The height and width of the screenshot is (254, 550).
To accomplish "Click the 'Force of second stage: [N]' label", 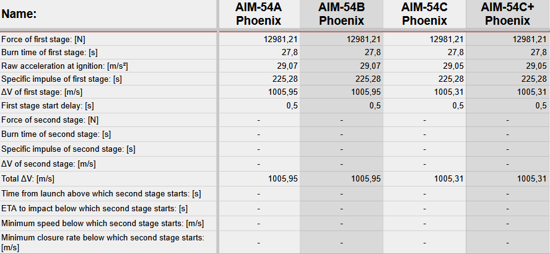I will click(x=50, y=120).
